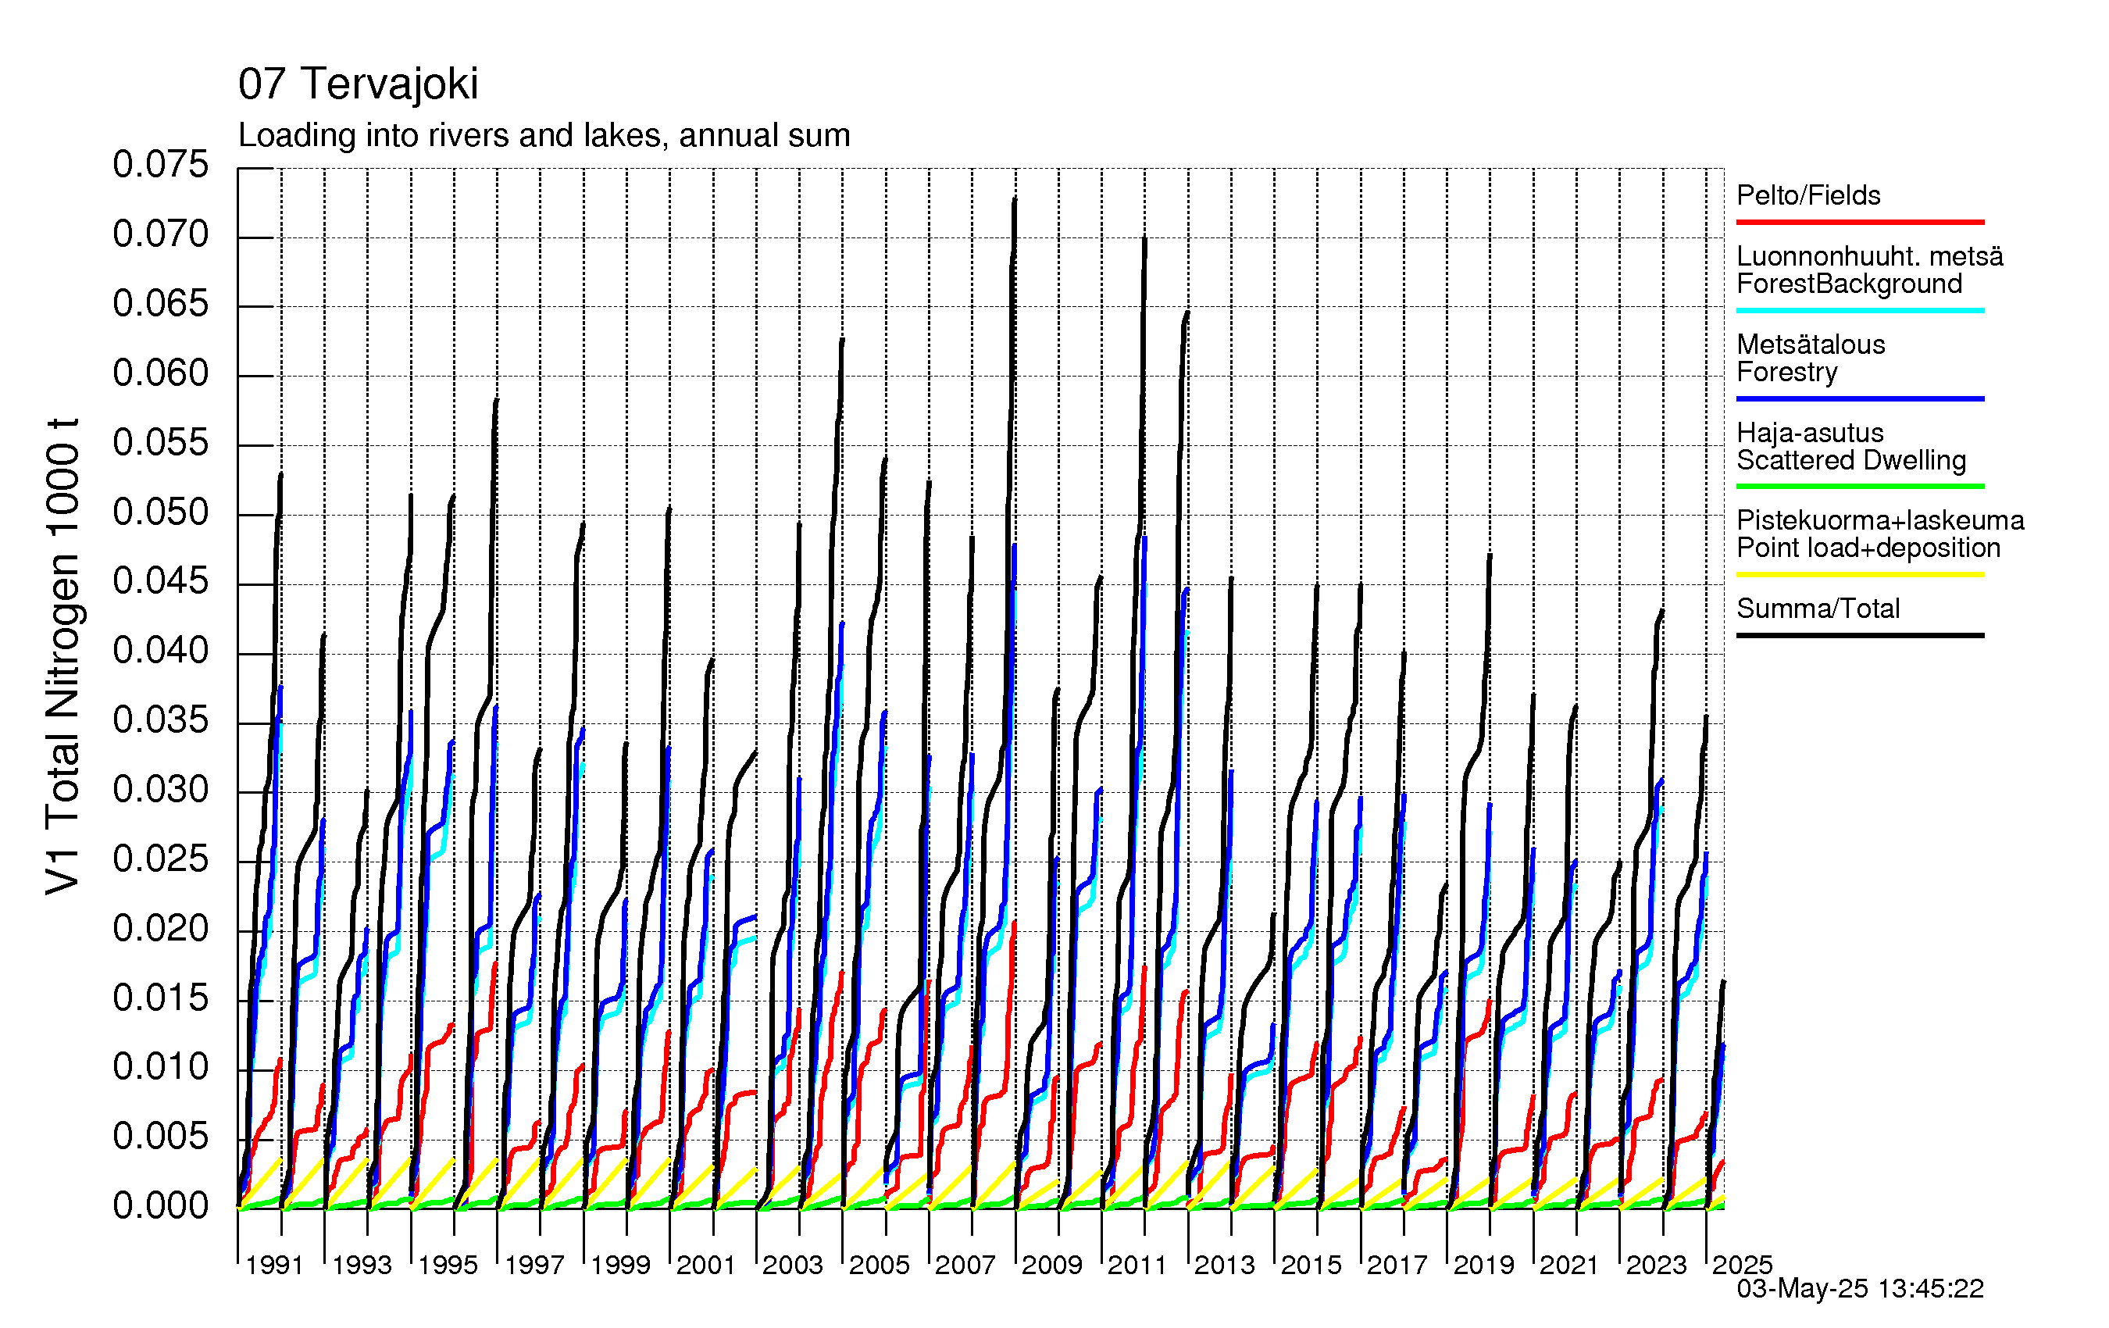2109x1328 pixels.
Task: Select the 'ForestBackground' legend label
Action: point(1849,284)
